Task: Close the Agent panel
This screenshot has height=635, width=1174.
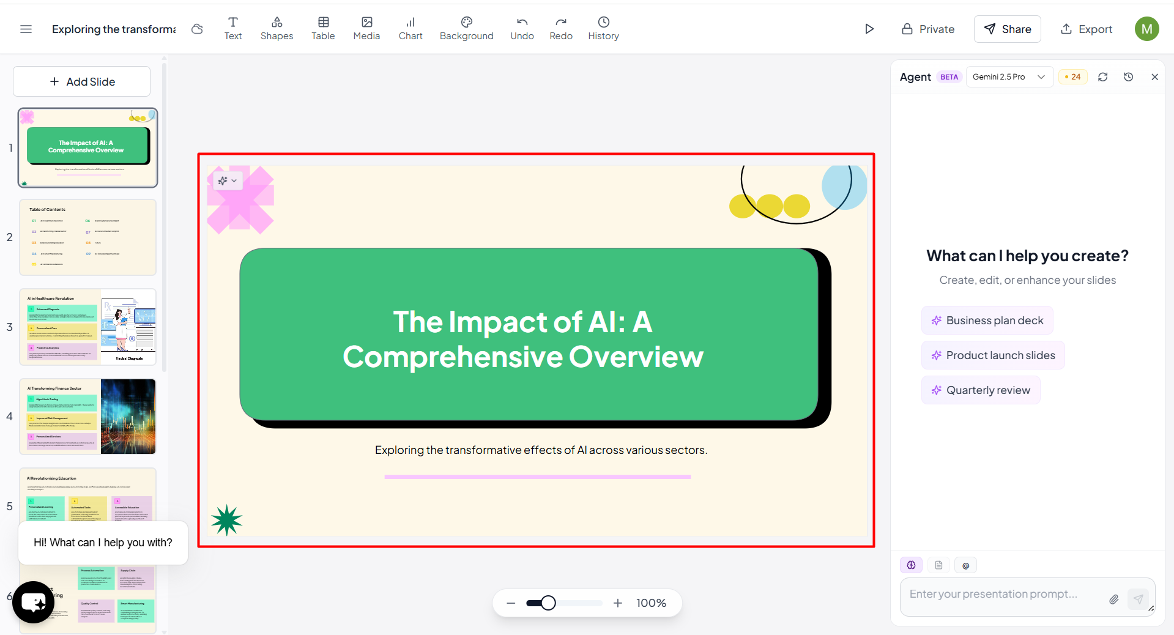Action: pyautogui.click(x=1154, y=77)
